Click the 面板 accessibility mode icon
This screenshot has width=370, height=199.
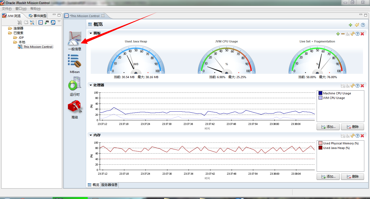(x=348, y=34)
